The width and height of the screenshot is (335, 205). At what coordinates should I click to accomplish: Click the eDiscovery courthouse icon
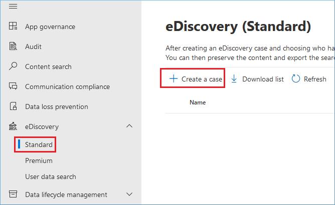13,126
